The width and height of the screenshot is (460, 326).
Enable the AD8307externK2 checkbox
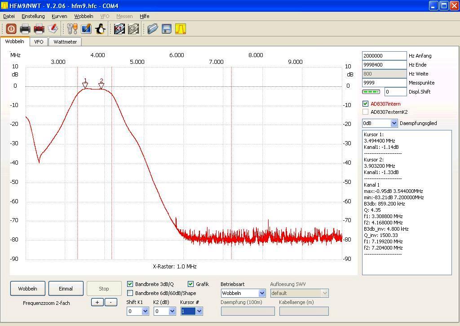[365, 112]
